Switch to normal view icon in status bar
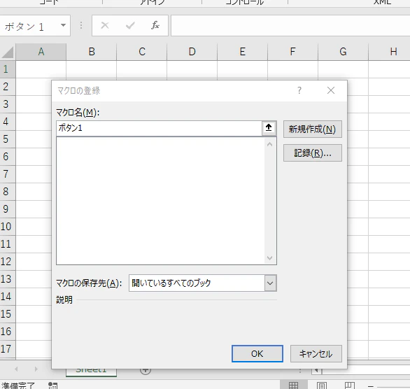This screenshot has width=410, height=389. [293, 385]
